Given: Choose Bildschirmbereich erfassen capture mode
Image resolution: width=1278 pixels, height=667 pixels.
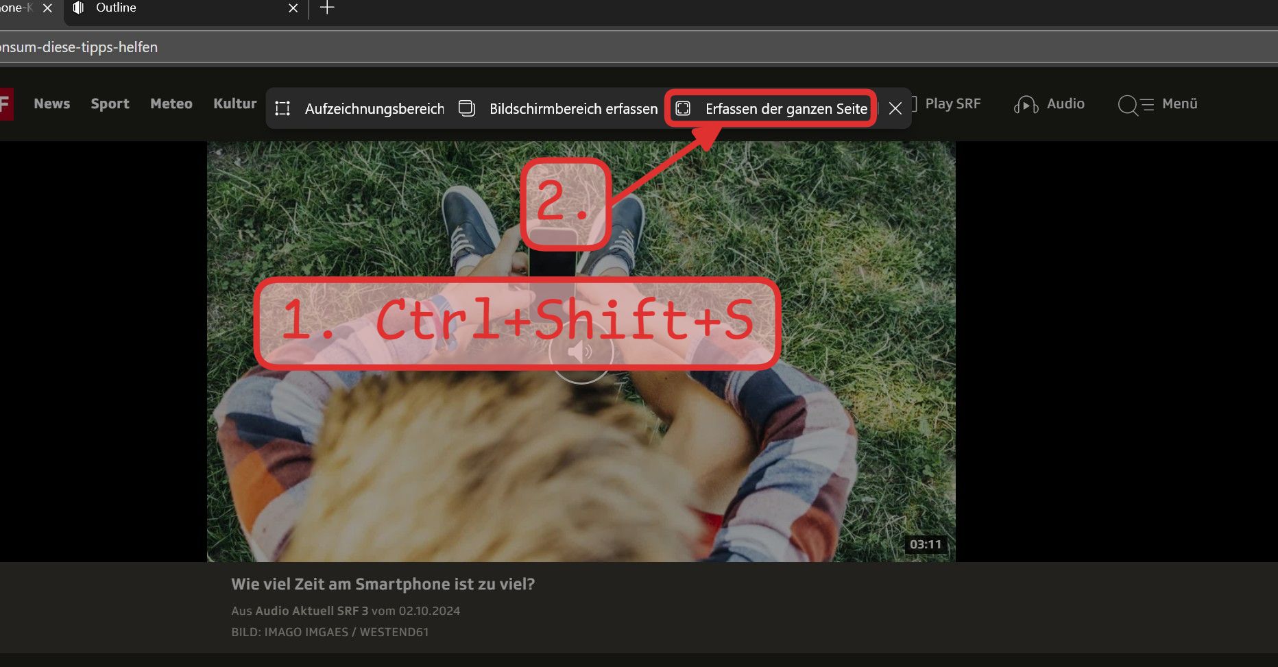Looking at the screenshot, I should 559,108.
